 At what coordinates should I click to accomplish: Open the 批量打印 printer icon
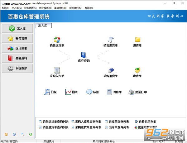click(x=132, y=92)
